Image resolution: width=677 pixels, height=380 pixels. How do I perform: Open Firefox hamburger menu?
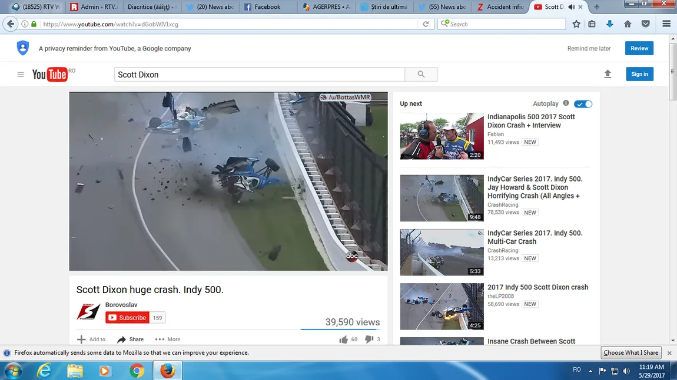click(666, 24)
